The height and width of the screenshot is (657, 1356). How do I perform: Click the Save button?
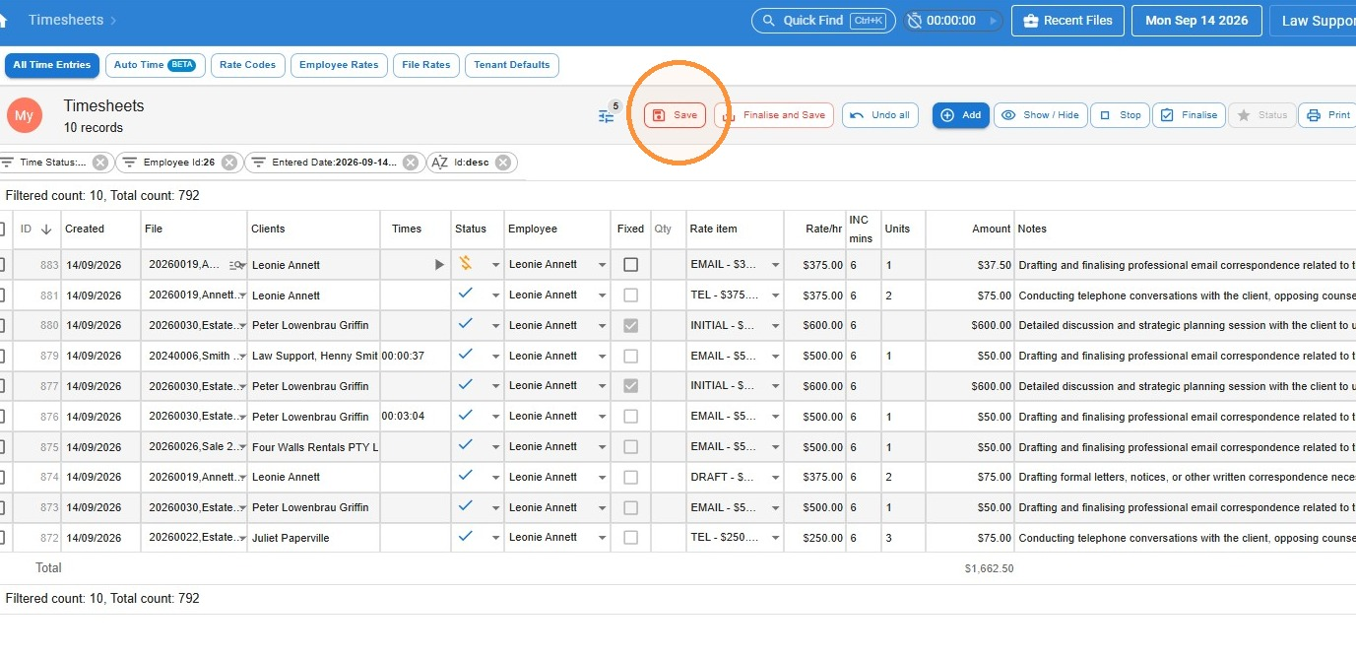[x=675, y=115]
